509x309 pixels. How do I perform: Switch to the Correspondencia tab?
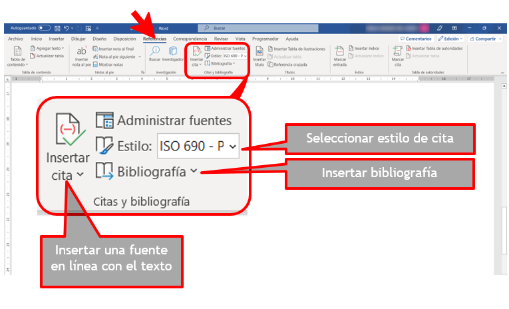[x=190, y=39]
